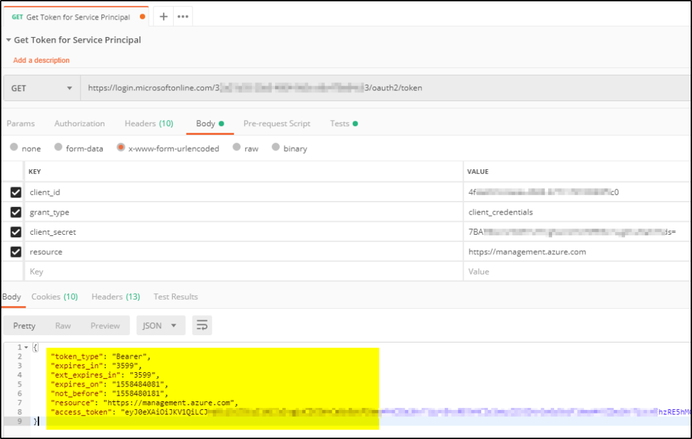The image size is (692, 439).
Task: Click the Add a description link
Action: click(41, 60)
